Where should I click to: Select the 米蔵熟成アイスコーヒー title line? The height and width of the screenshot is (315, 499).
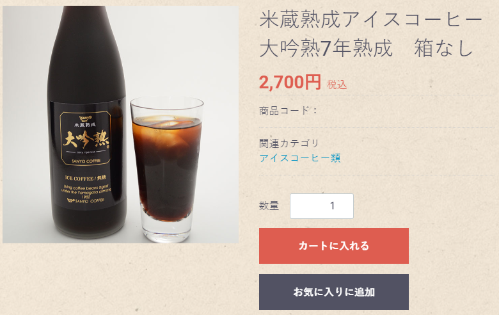tap(372, 20)
